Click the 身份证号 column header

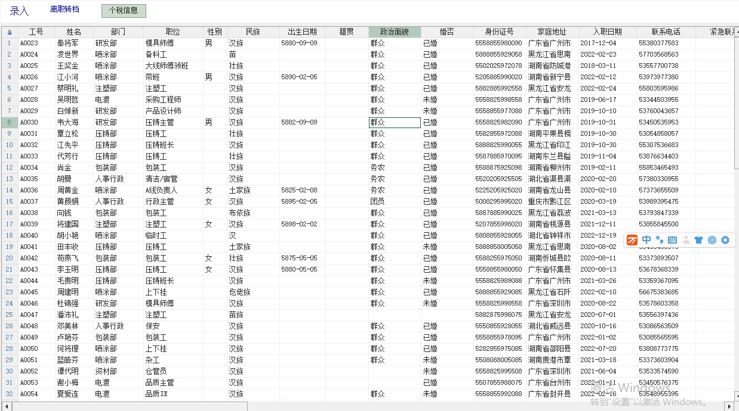pyautogui.click(x=500, y=32)
